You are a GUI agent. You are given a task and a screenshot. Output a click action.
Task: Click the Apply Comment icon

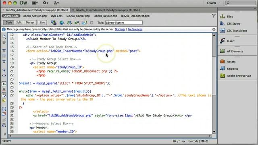coord(4,108)
